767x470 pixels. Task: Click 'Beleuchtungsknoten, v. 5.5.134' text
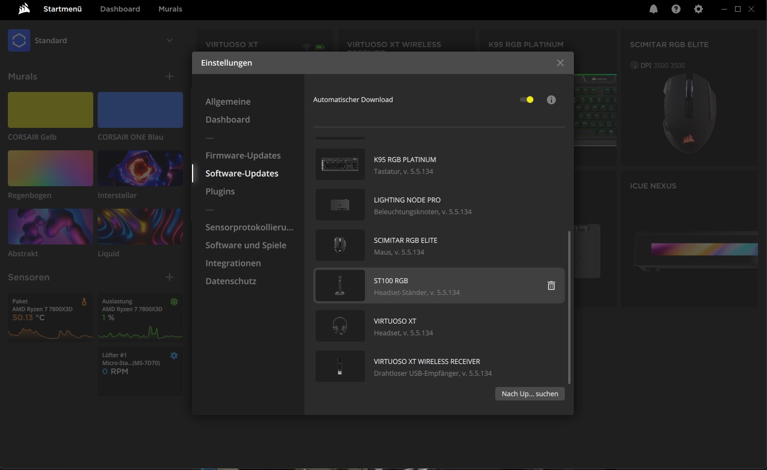click(x=423, y=212)
